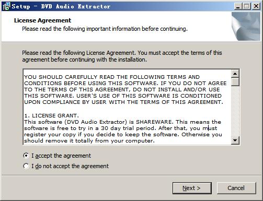This screenshot has width=263, height=201.
Task: Click the 'License Agreement' heading
Action: click(x=42, y=20)
